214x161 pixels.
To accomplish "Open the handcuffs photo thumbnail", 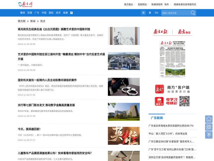I will [124, 87].
